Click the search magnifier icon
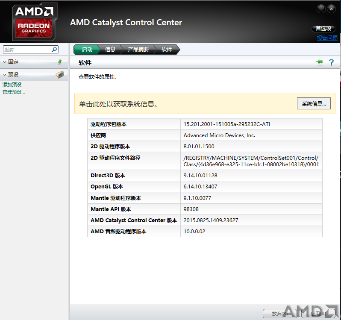This screenshot has width=341, height=320. point(54,50)
